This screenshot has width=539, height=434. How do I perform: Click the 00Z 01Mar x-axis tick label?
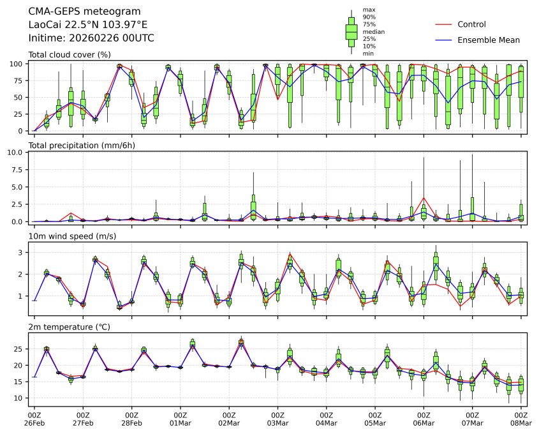click(x=181, y=419)
